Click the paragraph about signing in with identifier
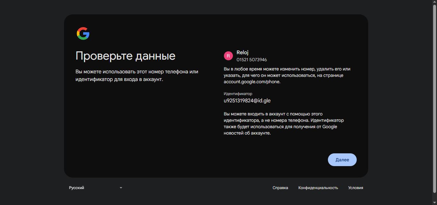The height and width of the screenshot is (205, 437). point(283,124)
